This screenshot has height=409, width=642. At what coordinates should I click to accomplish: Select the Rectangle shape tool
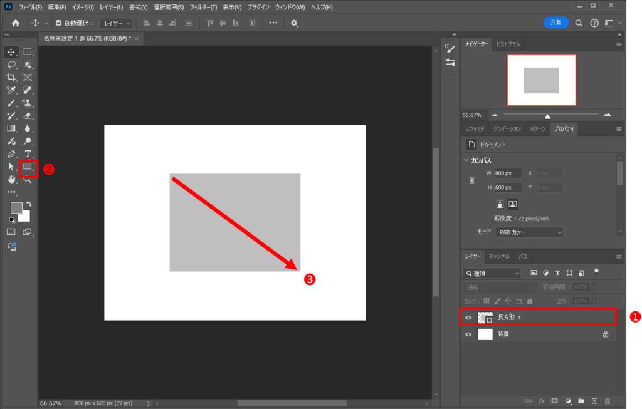coord(28,167)
